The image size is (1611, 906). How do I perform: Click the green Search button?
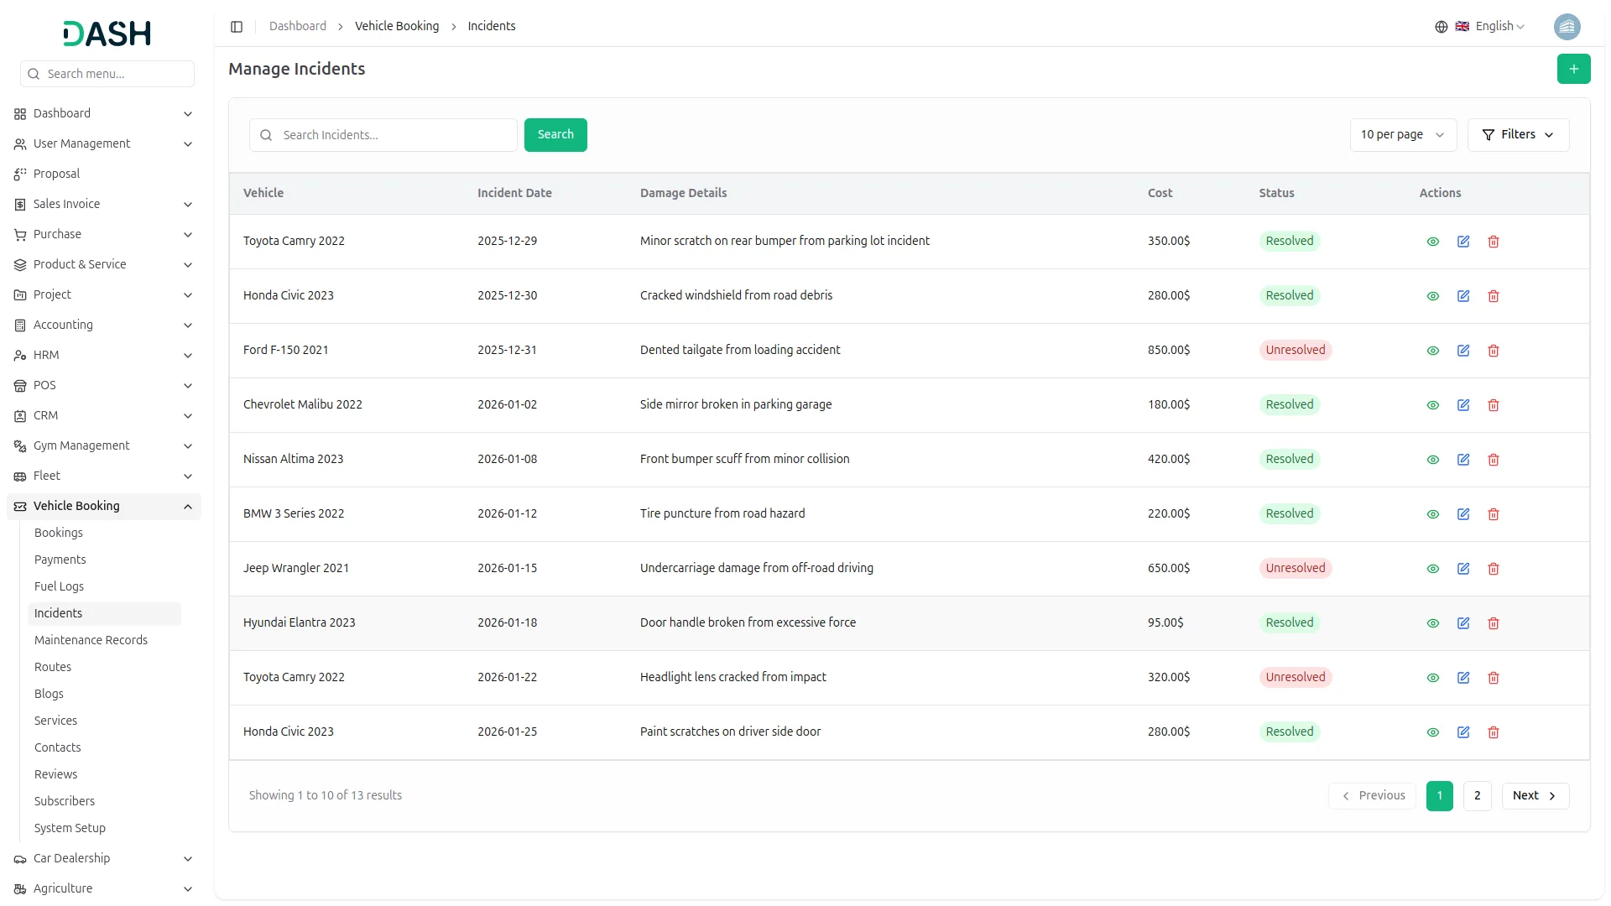coord(555,135)
